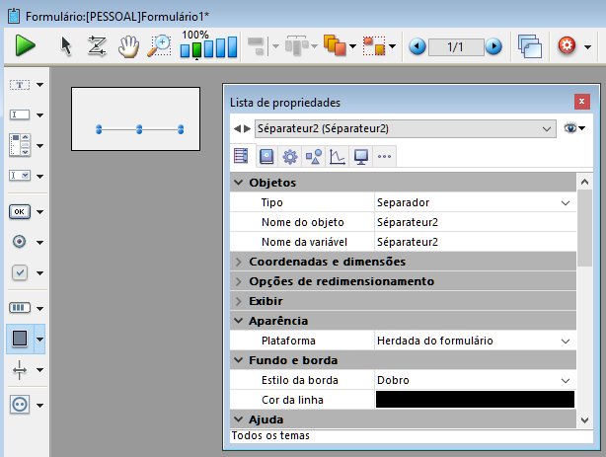Image resolution: width=606 pixels, height=457 pixels.
Task: Select the splitter tool in left palette
Action: (x=20, y=370)
